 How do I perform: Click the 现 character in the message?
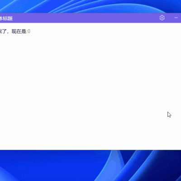tap(14, 31)
